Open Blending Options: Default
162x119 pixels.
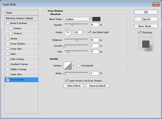22,18
